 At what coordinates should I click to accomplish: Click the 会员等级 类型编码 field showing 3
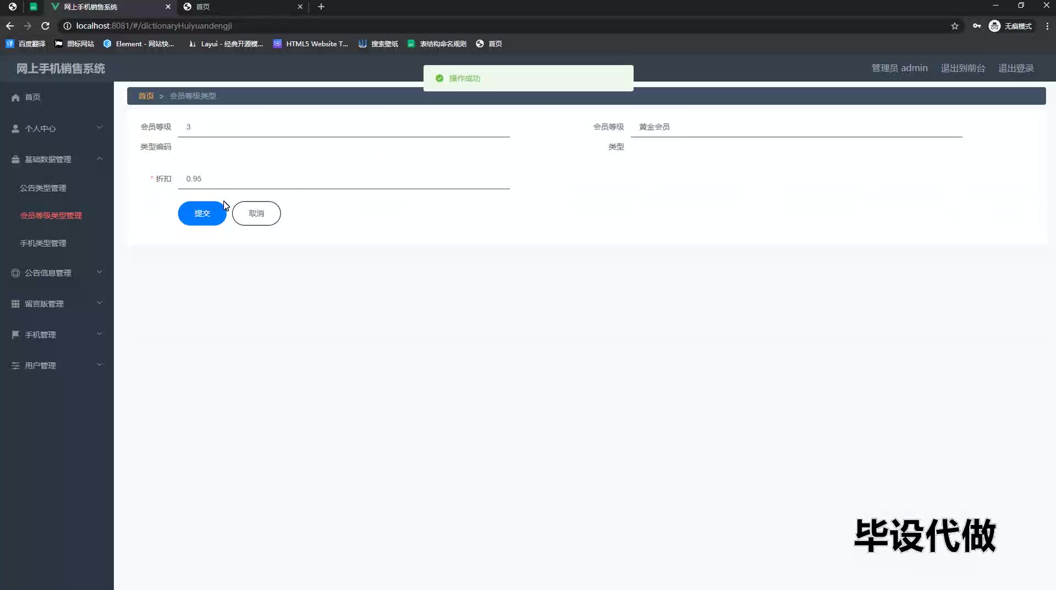click(x=344, y=127)
